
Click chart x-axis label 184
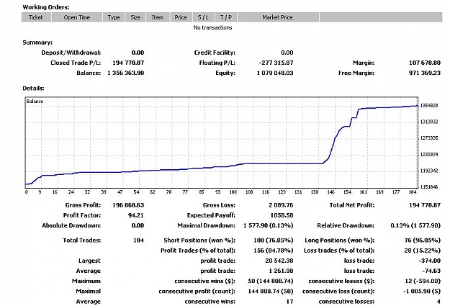[x=413, y=192]
